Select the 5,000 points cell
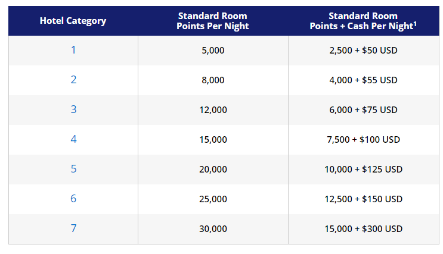 pos(213,51)
